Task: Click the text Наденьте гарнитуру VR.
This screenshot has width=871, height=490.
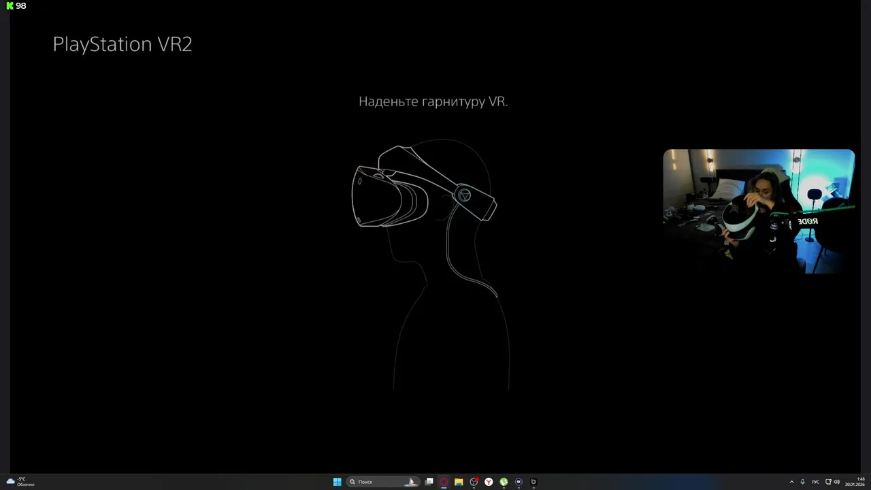Action: 433,101
